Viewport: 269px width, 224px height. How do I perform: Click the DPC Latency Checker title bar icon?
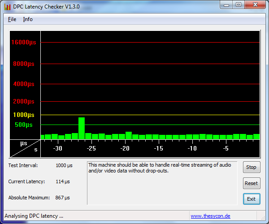(7, 7)
